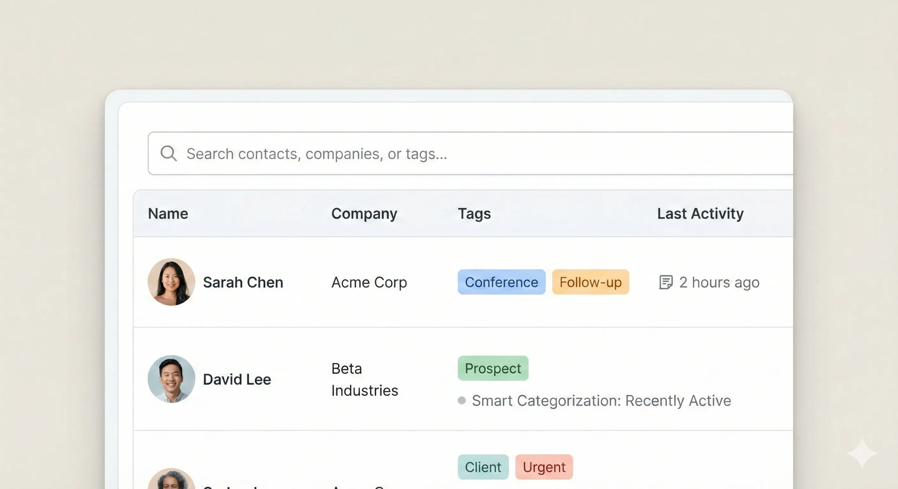Sort by the Company column header
This screenshot has width=898, height=489.
click(364, 213)
